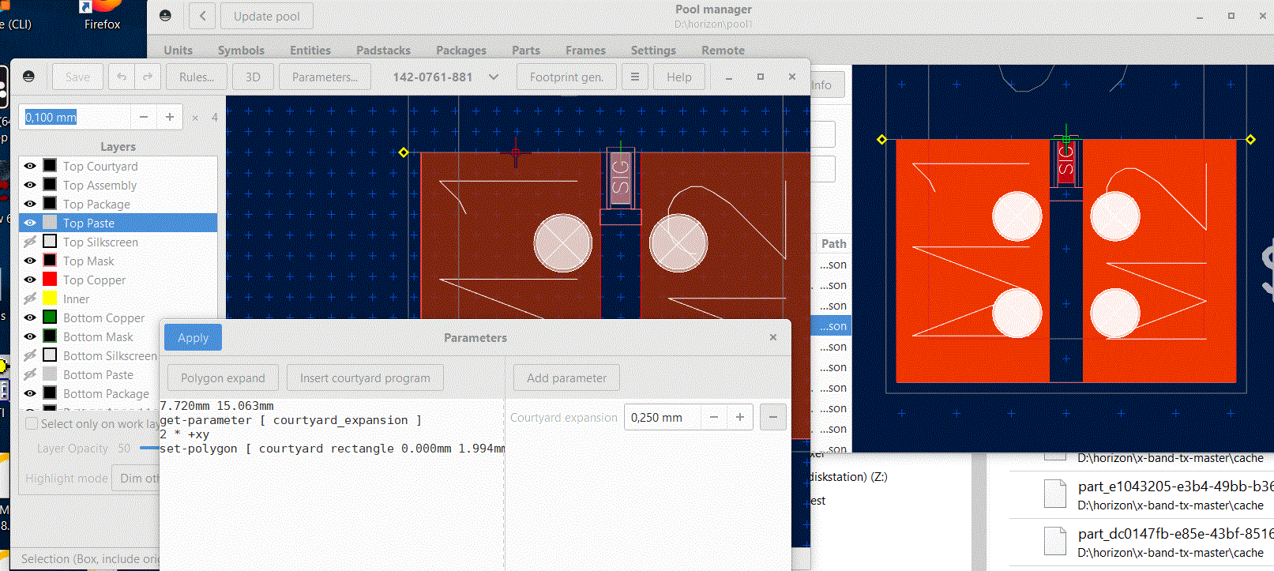The height and width of the screenshot is (571, 1274).
Task: Open the Frames tab in Pool manager
Action: tap(585, 50)
